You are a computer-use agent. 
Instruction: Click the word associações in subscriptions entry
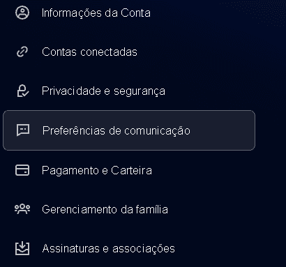[144, 249]
